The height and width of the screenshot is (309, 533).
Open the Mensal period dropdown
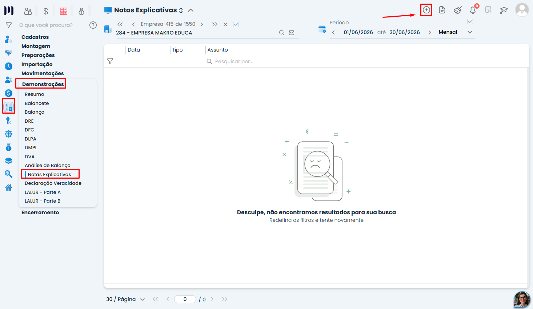[x=455, y=32]
